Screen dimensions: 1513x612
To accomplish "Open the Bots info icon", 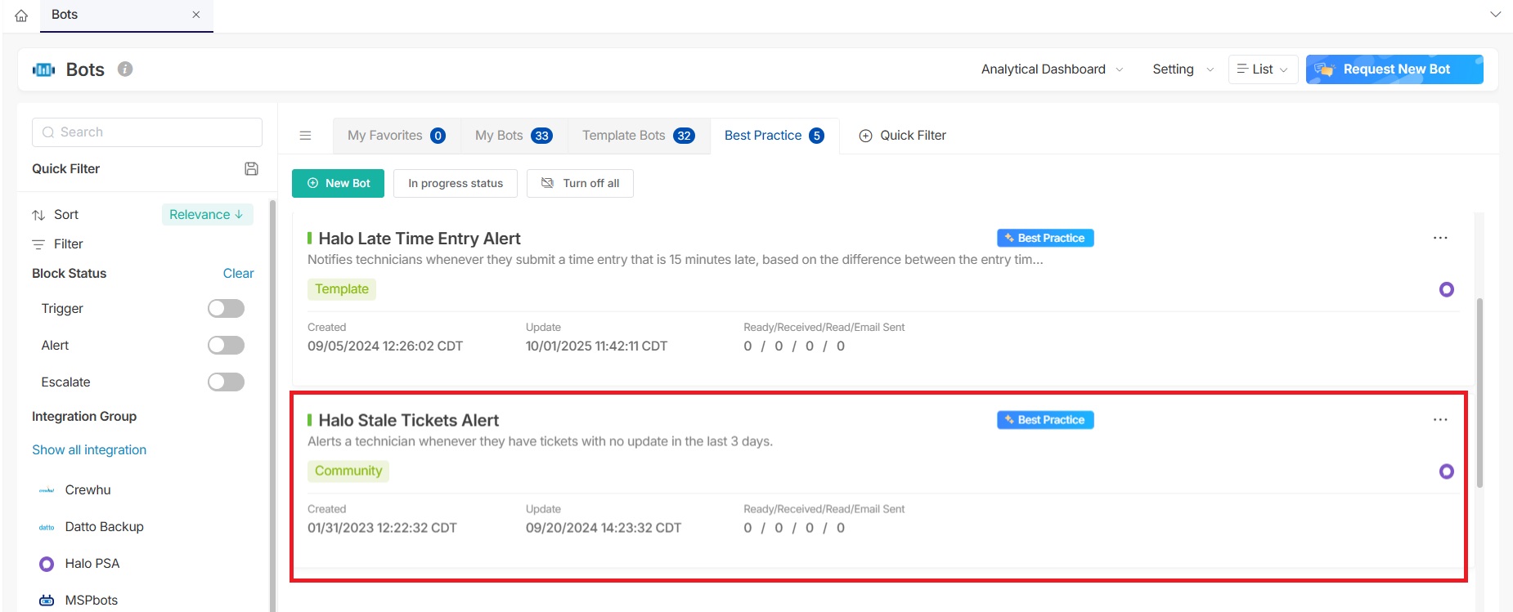I will click(125, 69).
